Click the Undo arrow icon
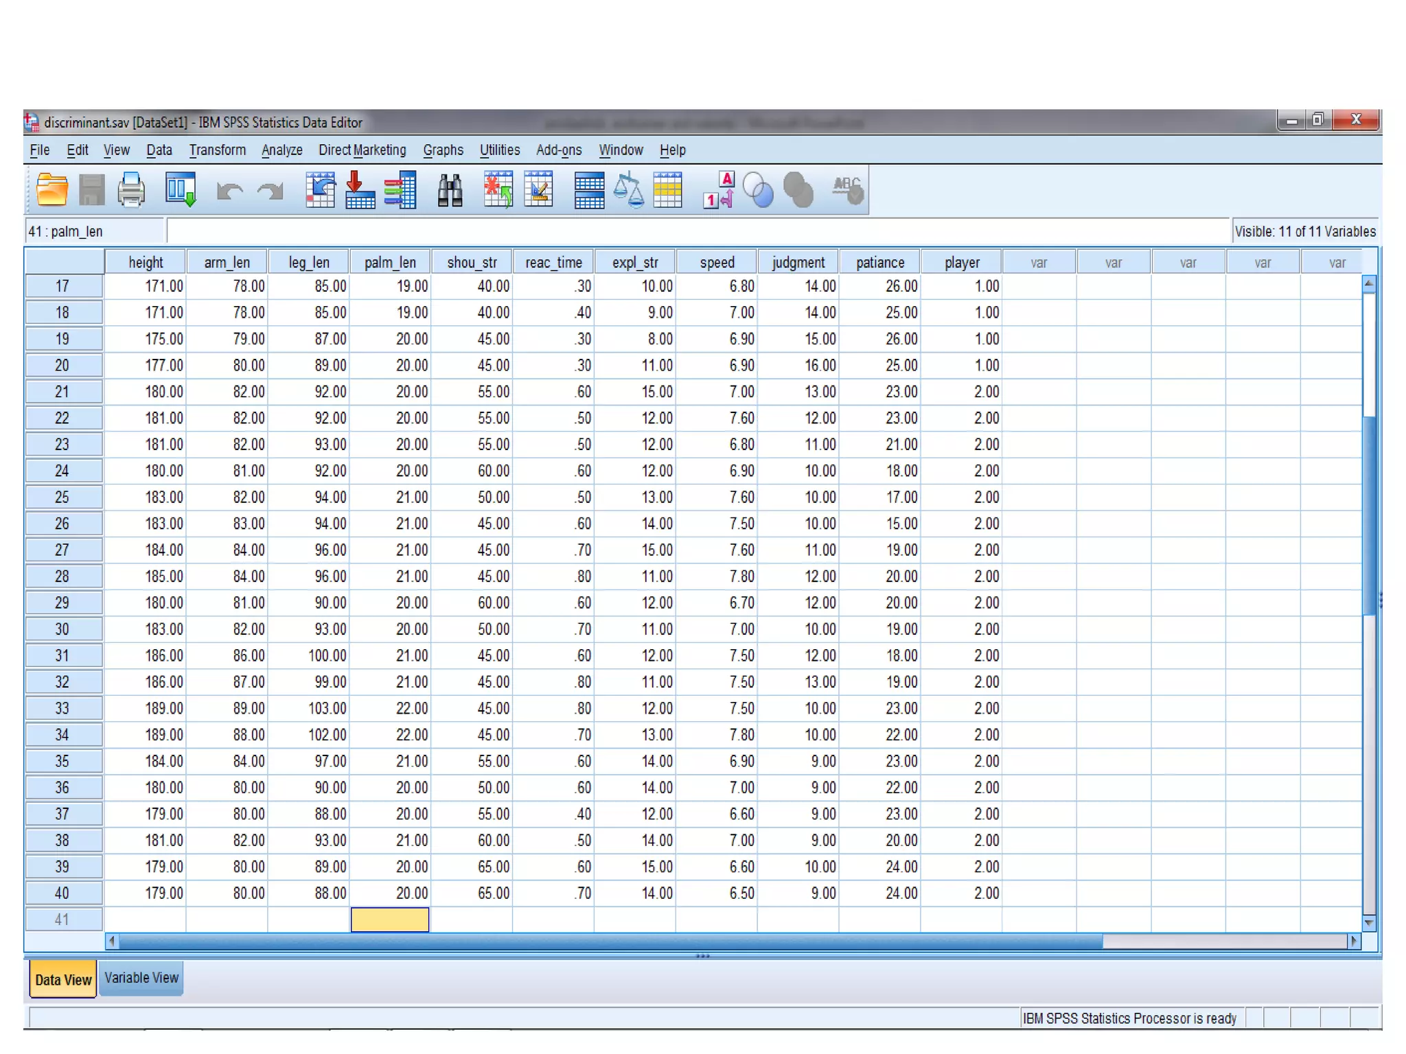The height and width of the screenshot is (1054, 1406). point(229,190)
